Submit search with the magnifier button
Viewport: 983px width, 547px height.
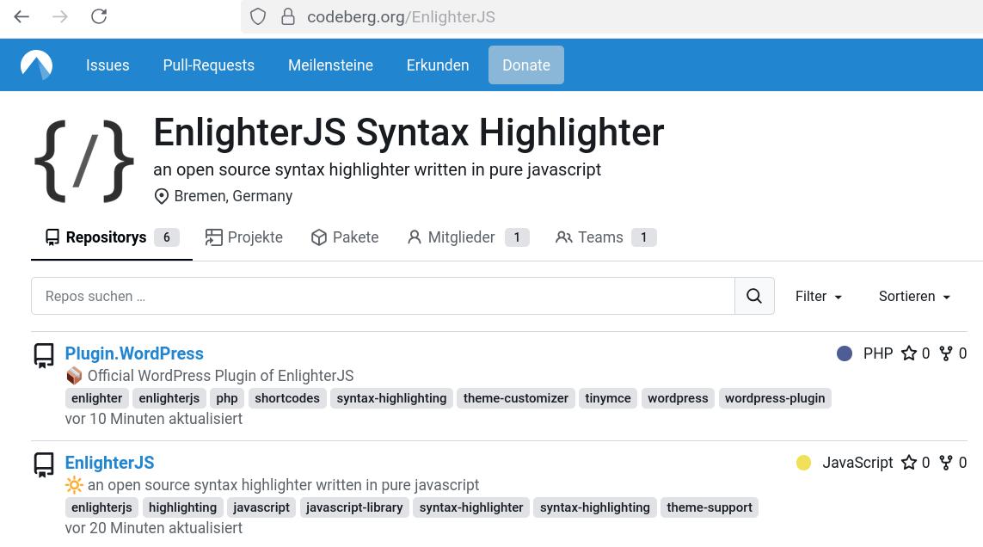[x=754, y=296]
